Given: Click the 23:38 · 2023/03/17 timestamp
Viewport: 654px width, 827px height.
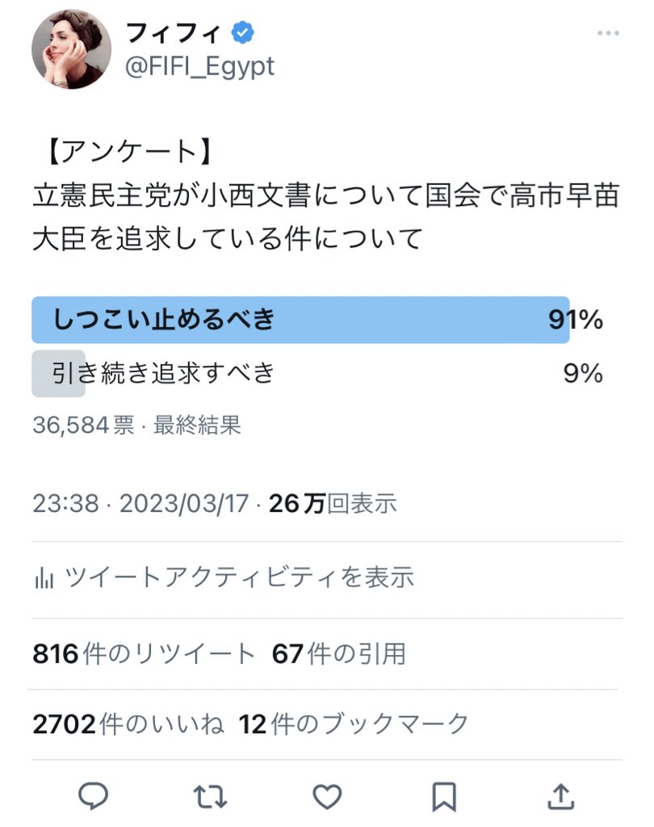Looking at the screenshot, I should 140,504.
